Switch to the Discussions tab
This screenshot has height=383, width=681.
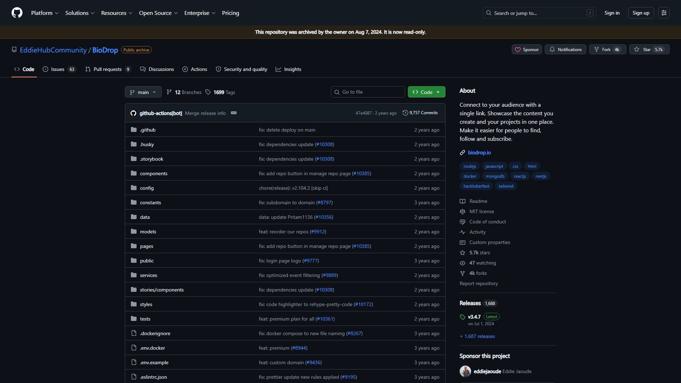tap(157, 69)
